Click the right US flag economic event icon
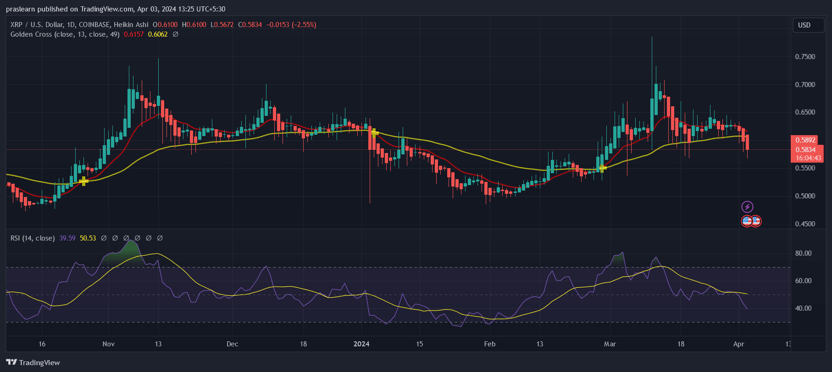This screenshot has height=372, width=832. pos(755,221)
